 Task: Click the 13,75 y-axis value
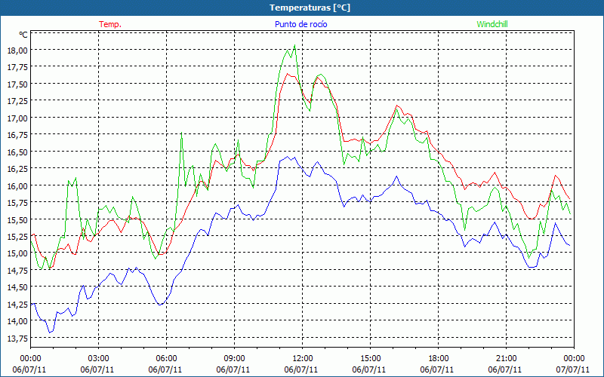pyautogui.click(x=17, y=338)
